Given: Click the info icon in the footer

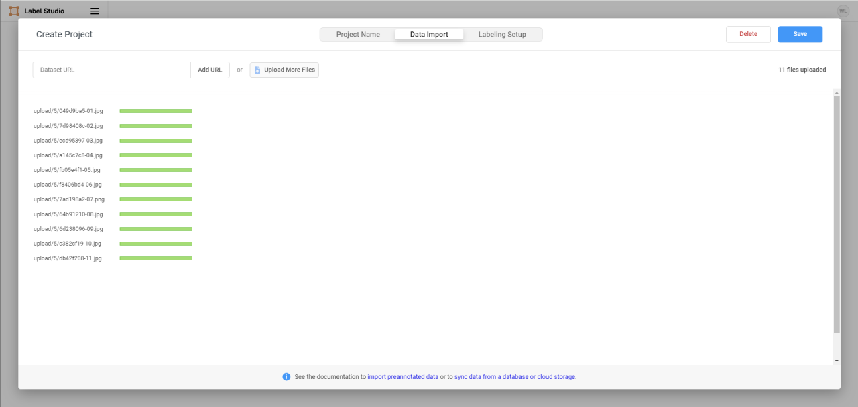Looking at the screenshot, I should coord(286,377).
